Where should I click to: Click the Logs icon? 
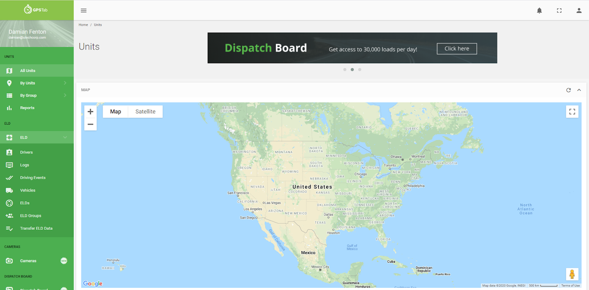click(10, 165)
